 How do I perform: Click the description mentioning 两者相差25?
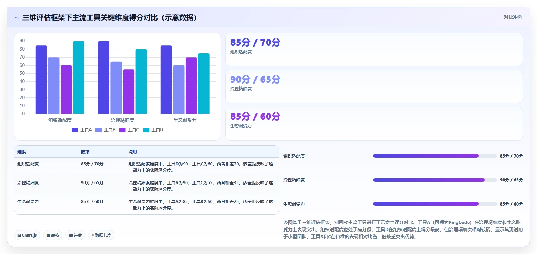(201, 205)
